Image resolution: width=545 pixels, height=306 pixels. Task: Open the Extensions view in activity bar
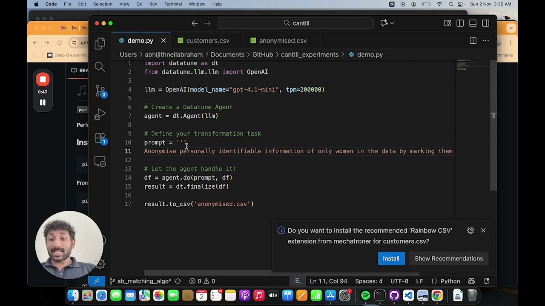click(100, 138)
